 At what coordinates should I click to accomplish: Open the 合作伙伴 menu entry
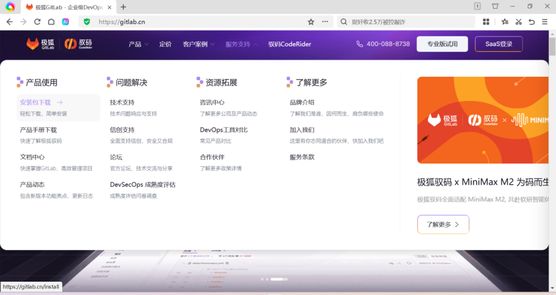pyautogui.click(x=212, y=157)
